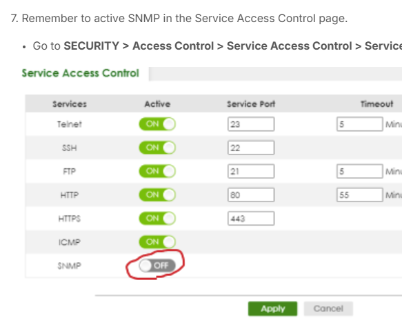402x327 pixels.
Task: Disable the ICMP active toggle
Action: coord(157,242)
